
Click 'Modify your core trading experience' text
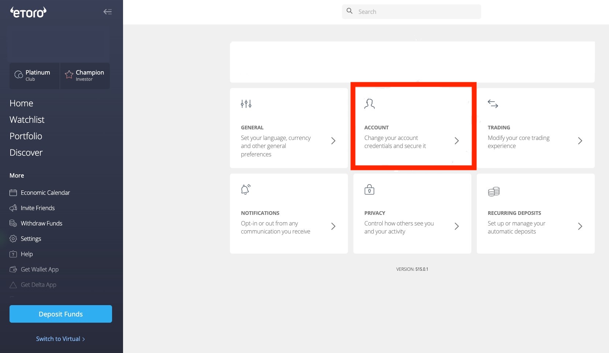pos(519,142)
